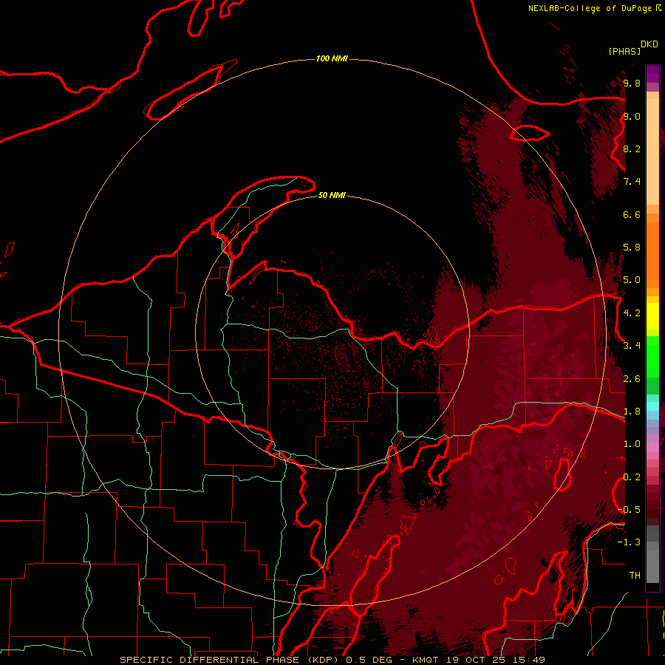Click the -1.3 value on the scale
This screenshot has height=665, width=665.
pos(630,542)
